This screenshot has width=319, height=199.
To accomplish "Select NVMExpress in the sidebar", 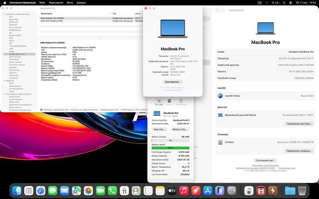I will [15, 30].
